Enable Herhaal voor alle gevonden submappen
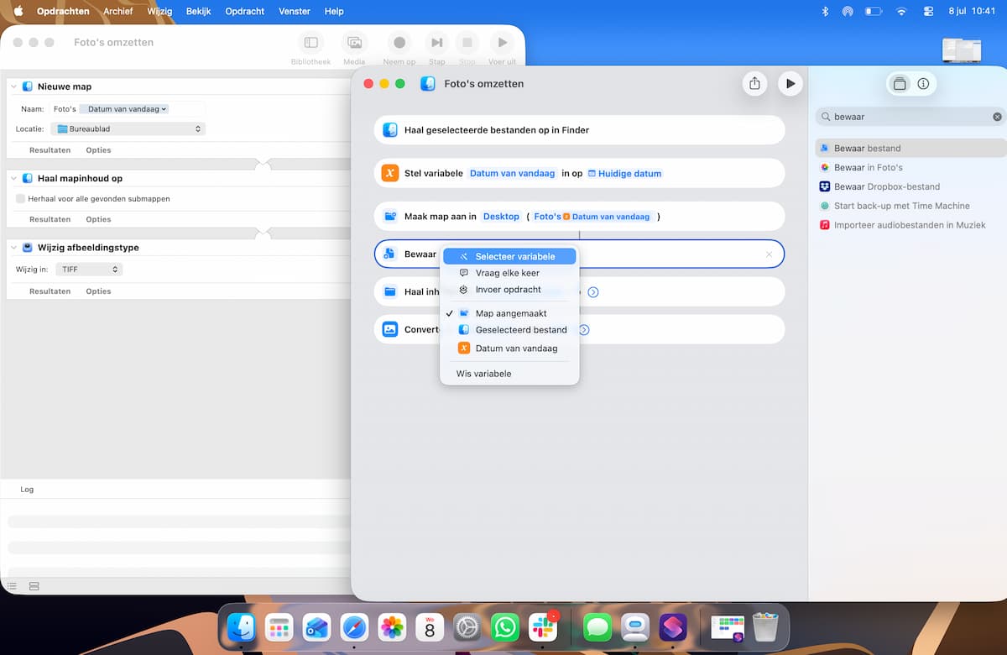Viewport: 1007px width, 655px height. click(20, 199)
